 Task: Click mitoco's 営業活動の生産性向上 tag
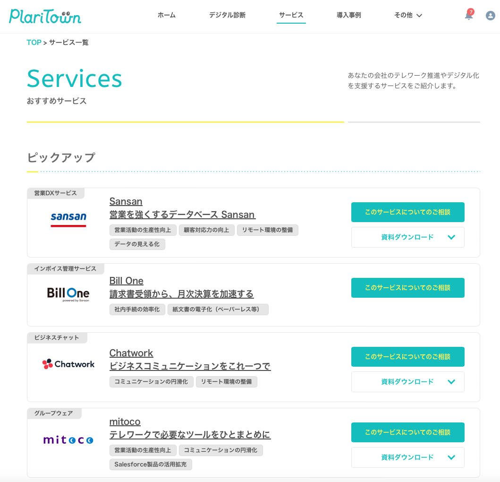(143, 450)
